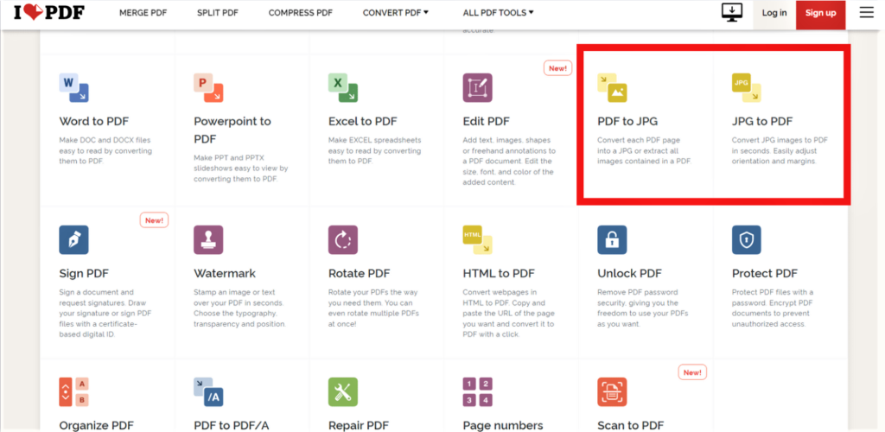Open the Repair PDF tools icon
The height and width of the screenshot is (432, 885).
point(343,392)
